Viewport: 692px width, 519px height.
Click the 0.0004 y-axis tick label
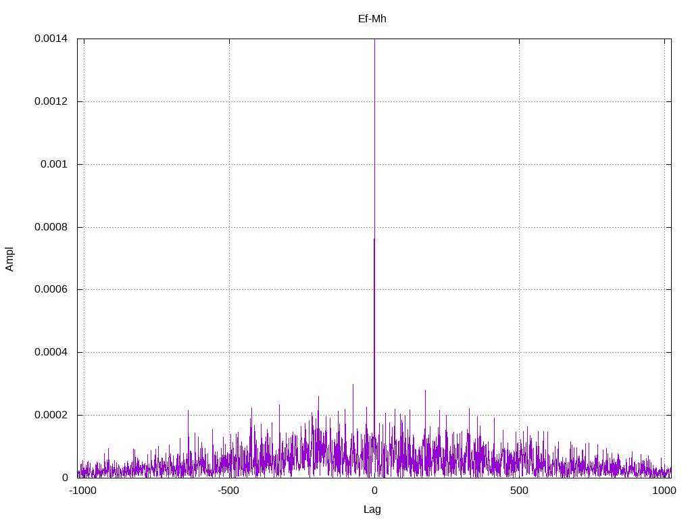(x=51, y=352)
